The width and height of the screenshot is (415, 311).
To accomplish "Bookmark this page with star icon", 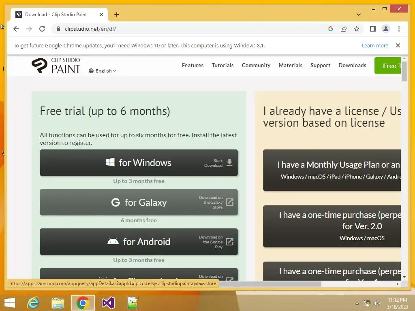I will click(357, 29).
